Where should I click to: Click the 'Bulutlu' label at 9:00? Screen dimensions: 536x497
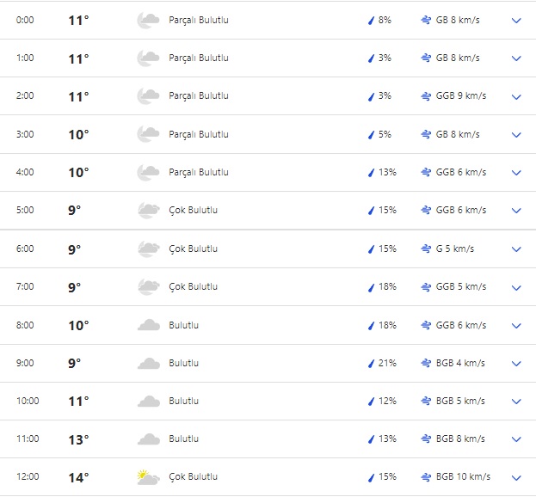coord(184,363)
